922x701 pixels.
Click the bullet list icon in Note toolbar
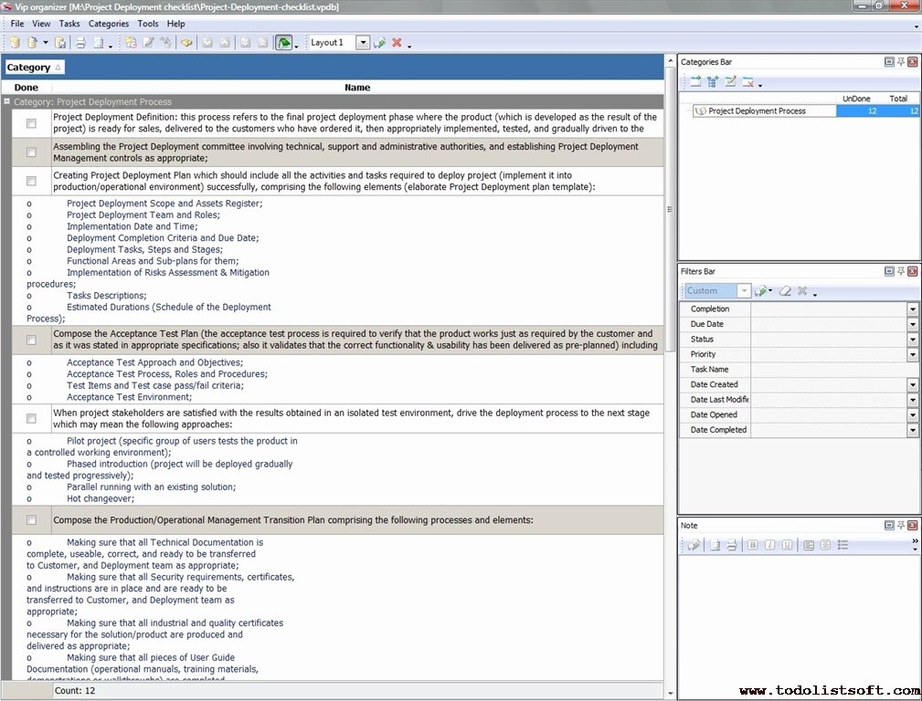coord(843,545)
